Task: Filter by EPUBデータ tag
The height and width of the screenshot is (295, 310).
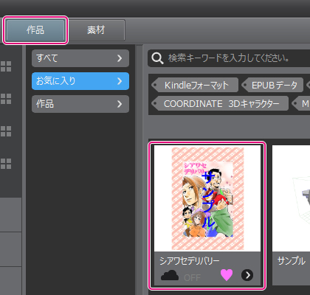Action: [x=272, y=86]
